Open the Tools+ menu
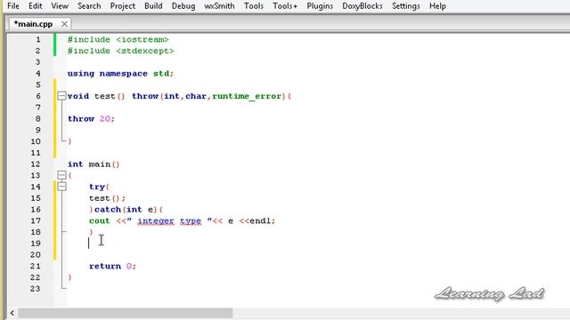Viewport: 570px width, 320px height. (285, 6)
